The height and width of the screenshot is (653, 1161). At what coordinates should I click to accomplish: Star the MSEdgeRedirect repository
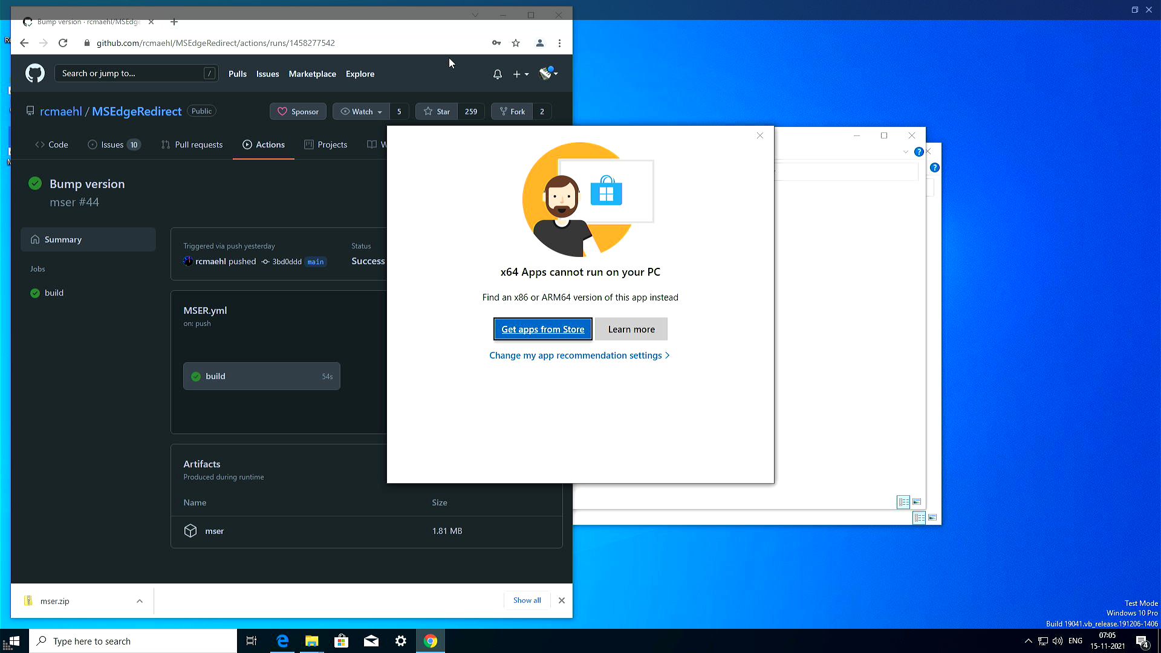[437, 111]
